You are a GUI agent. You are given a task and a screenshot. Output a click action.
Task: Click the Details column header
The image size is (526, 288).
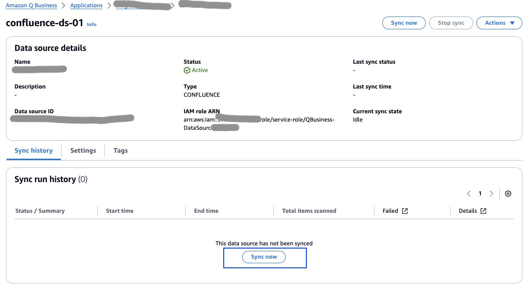coord(468,211)
